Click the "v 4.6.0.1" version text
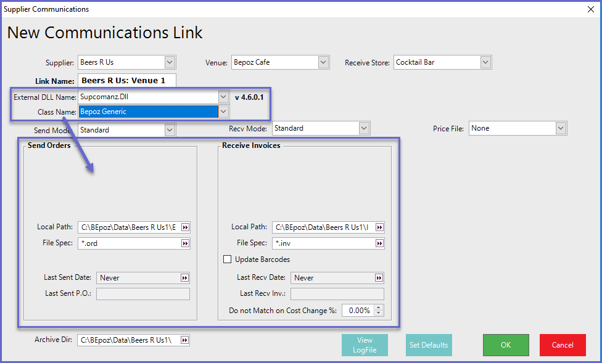This screenshot has width=602, height=363. point(249,97)
